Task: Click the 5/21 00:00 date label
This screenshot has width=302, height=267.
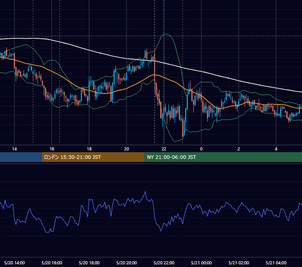Action: tap(201, 263)
